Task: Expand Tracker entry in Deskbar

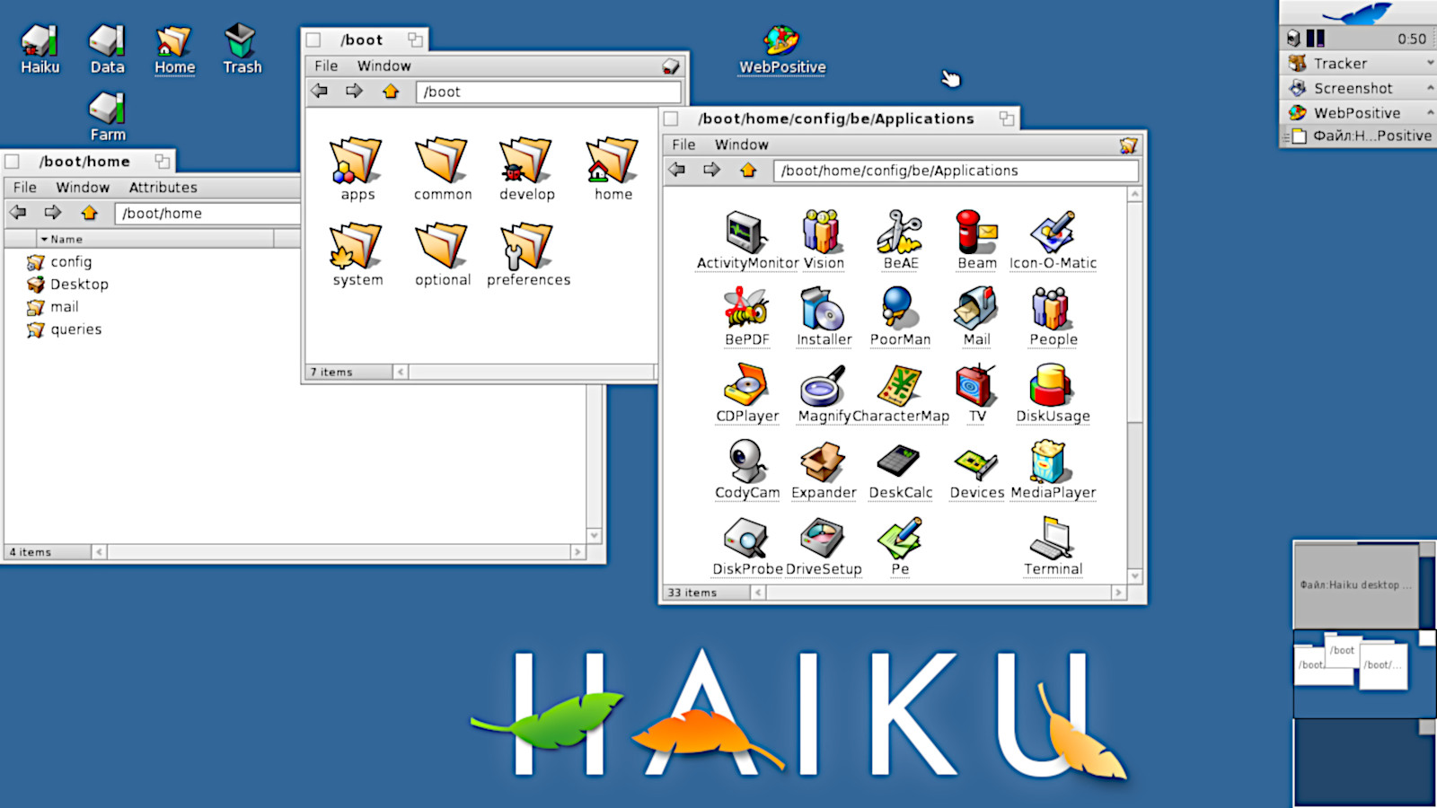Action: pos(1430,63)
